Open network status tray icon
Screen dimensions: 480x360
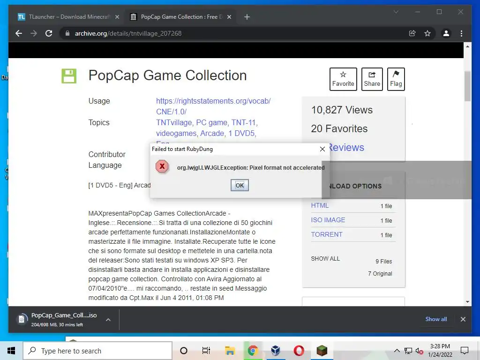coord(408,351)
